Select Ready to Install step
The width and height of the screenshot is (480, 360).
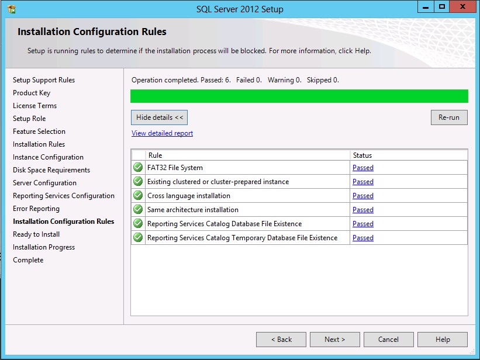[36, 234]
